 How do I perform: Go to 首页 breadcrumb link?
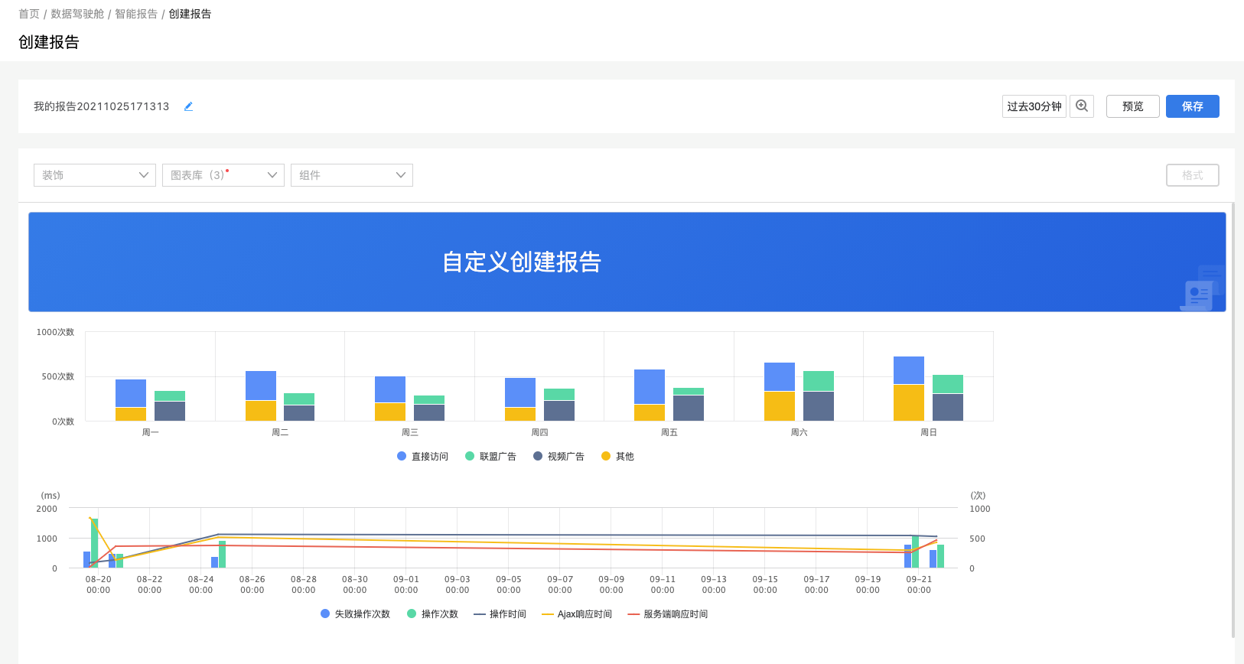29,14
